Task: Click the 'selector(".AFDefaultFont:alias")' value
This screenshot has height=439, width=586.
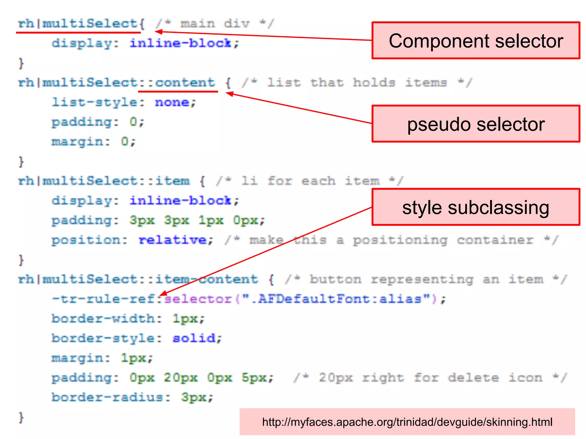Action: pos(301,299)
